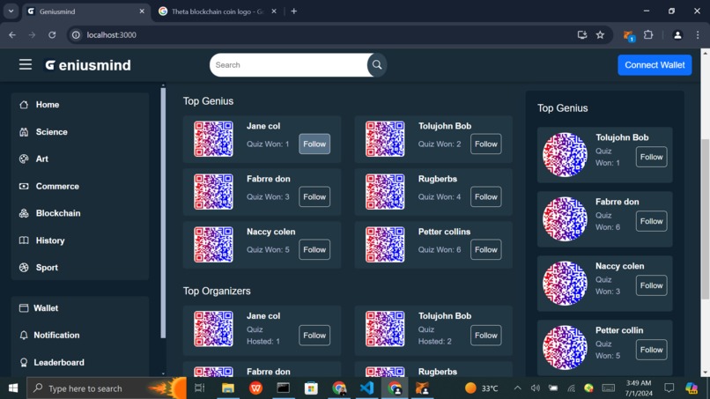Open Task View on the taskbar
This screenshot has height=399, width=710.
[199, 388]
